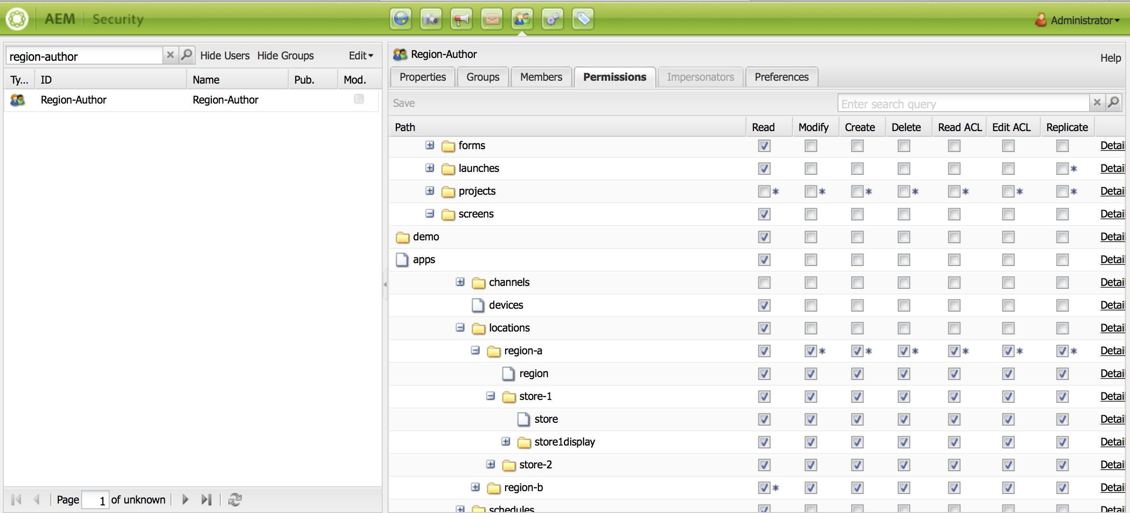This screenshot has height=513, width=1130.
Task: Open the Websites globe icon
Action: click(x=401, y=19)
